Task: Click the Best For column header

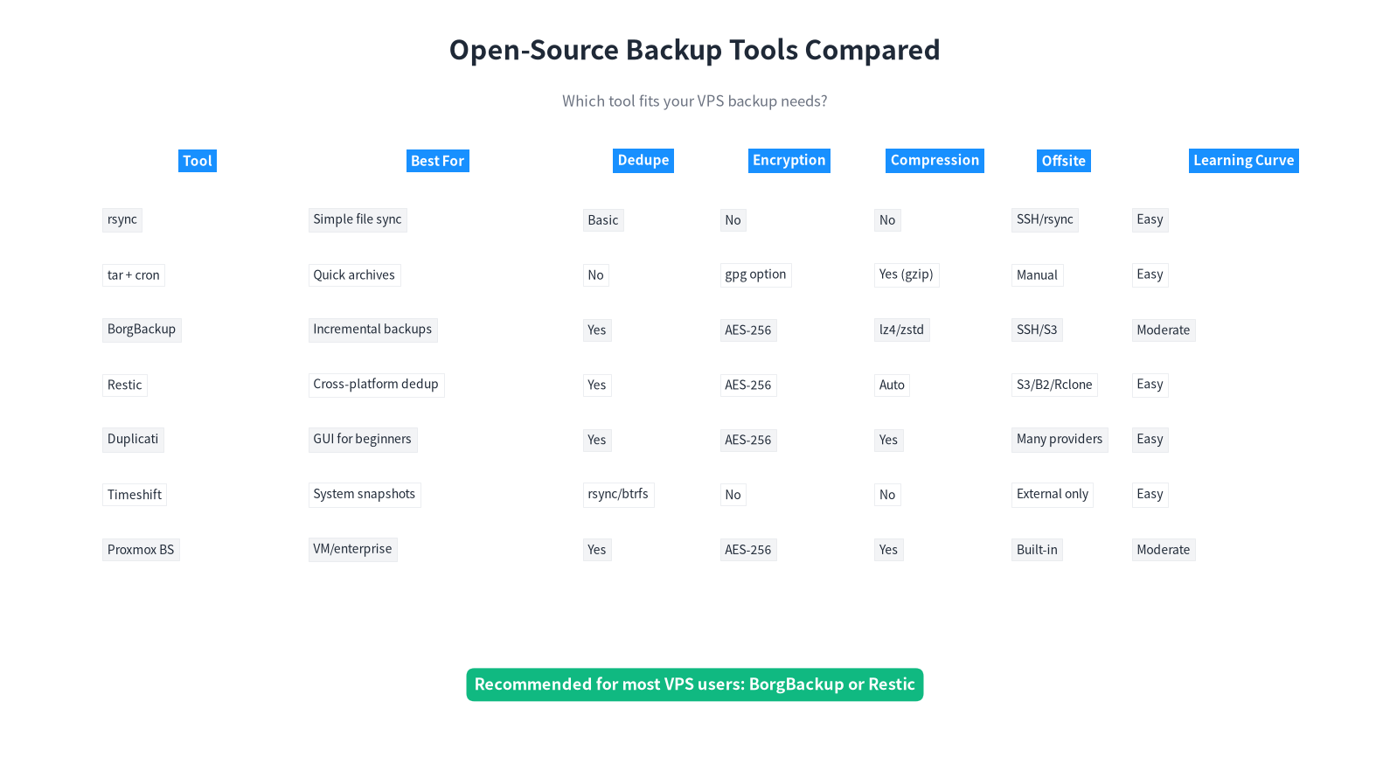Action: (x=437, y=161)
